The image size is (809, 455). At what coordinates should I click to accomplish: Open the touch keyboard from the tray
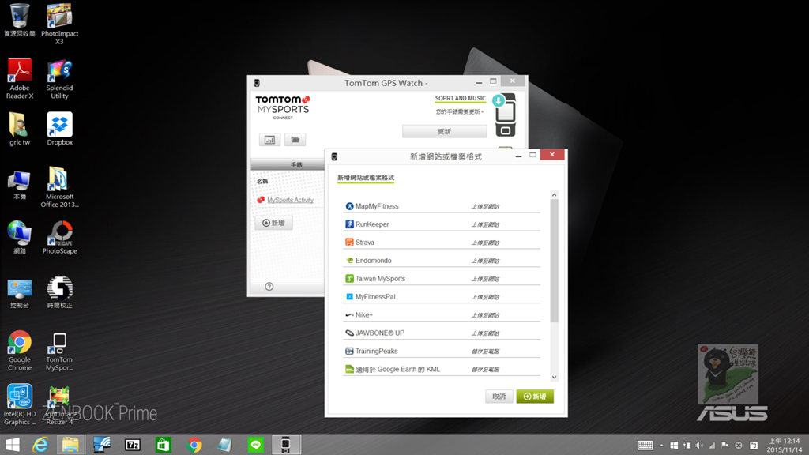(x=645, y=446)
